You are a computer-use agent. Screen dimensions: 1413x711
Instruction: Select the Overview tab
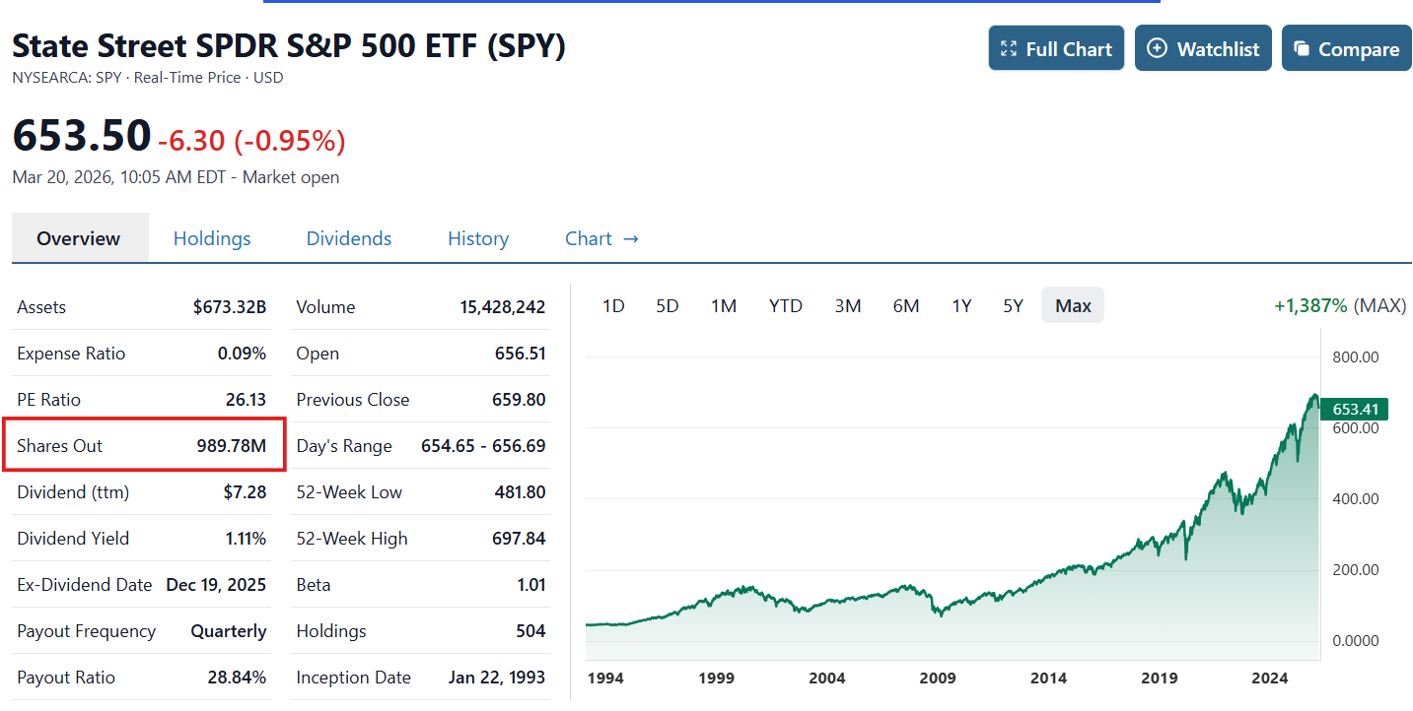click(x=78, y=237)
